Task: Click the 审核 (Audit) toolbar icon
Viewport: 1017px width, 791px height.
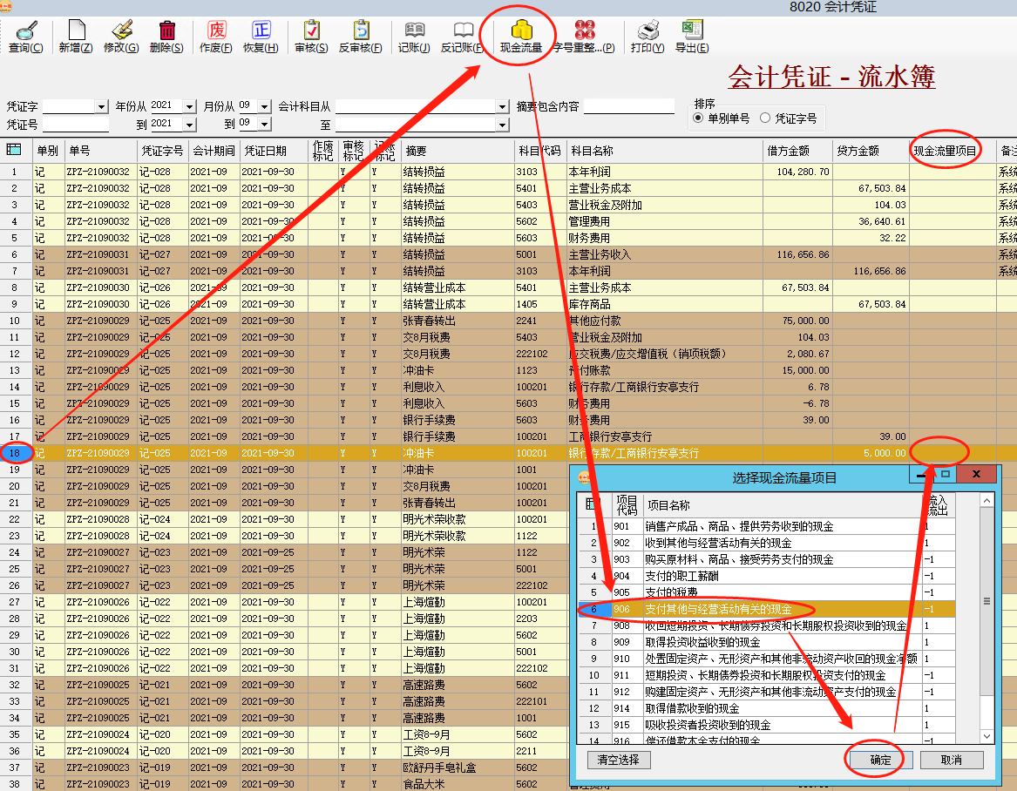Action: click(x=310, y=37)
